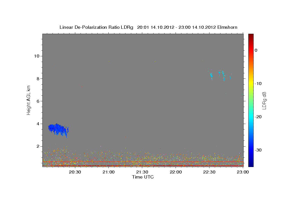This screenshot has width=301, height=200.
Task: Click the 21:00 time tick label
Action: [108, 172]
